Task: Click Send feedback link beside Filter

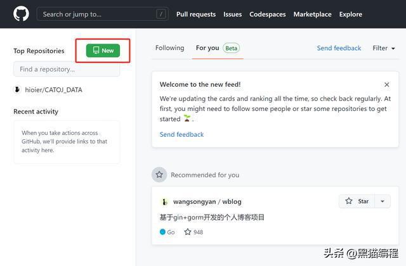Action: pos(339,48)
